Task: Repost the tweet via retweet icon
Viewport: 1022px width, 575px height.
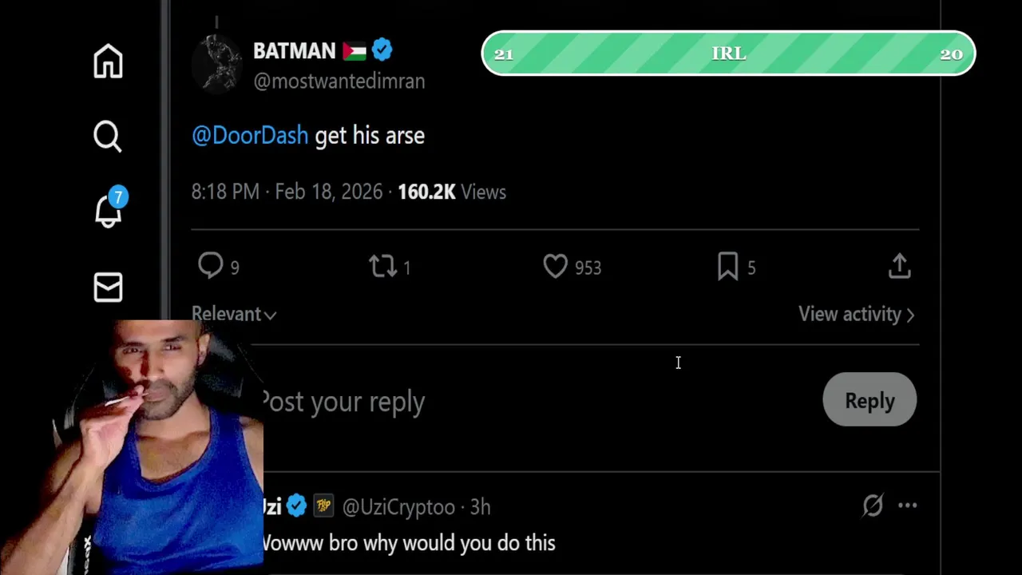Action: tap(383, 267)
